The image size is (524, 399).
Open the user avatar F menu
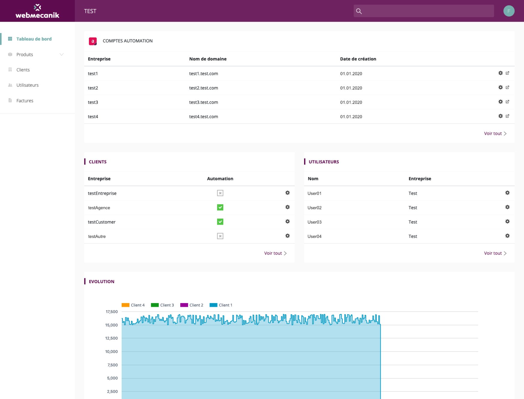(x=509, y=11)
